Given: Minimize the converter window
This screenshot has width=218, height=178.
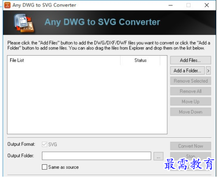Looking at the screenshot, I should point(170,5).
